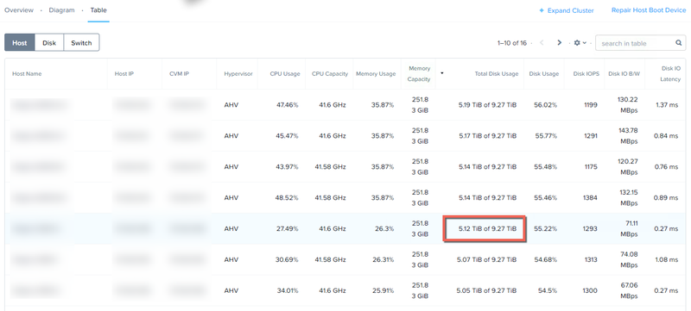Sort by CVM IP column

179,74
